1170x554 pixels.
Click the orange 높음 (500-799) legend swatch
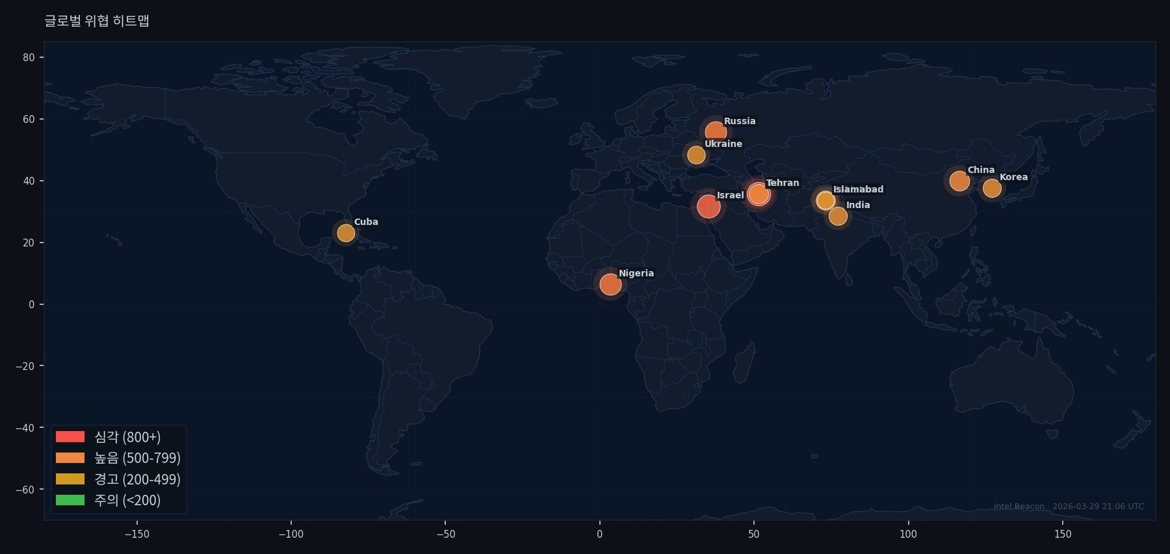click(x=70, y=458)
